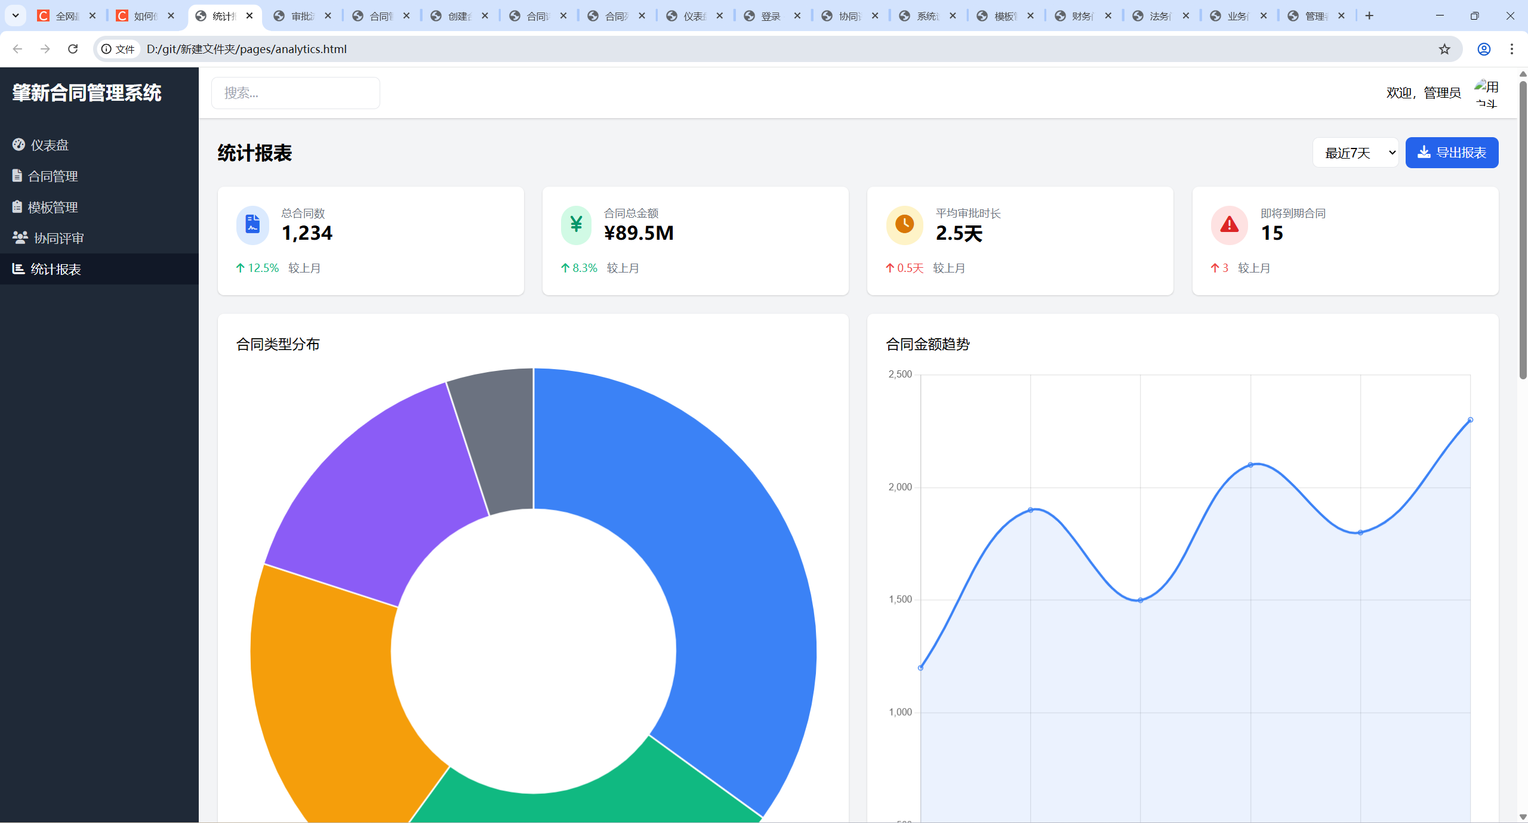The width and height of the screenshot is (1528, 823).
Task: Click the blue document icon for 总合同数
Action: [x=252, y=225]
